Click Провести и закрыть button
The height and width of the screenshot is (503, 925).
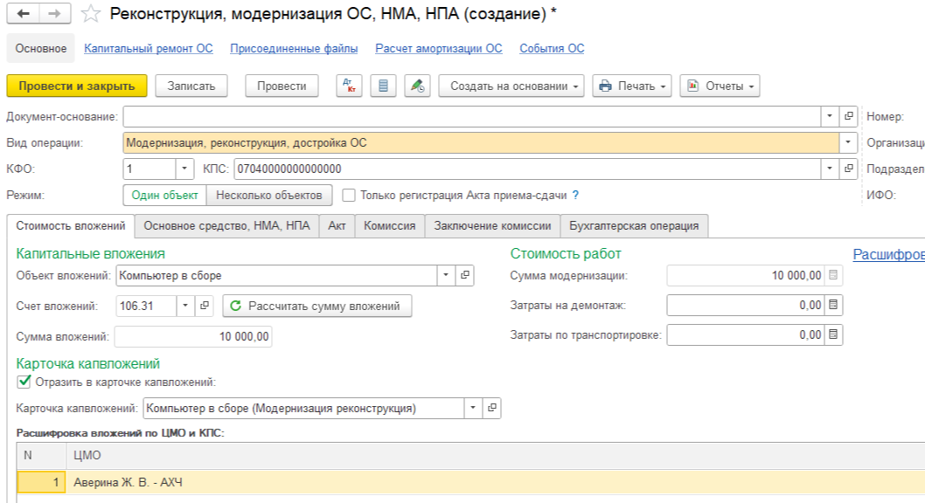pos(77,86)
